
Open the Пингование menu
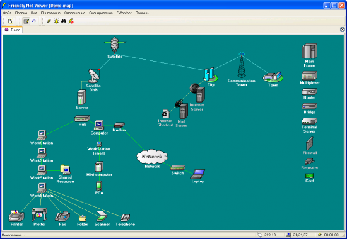(50, 13)
